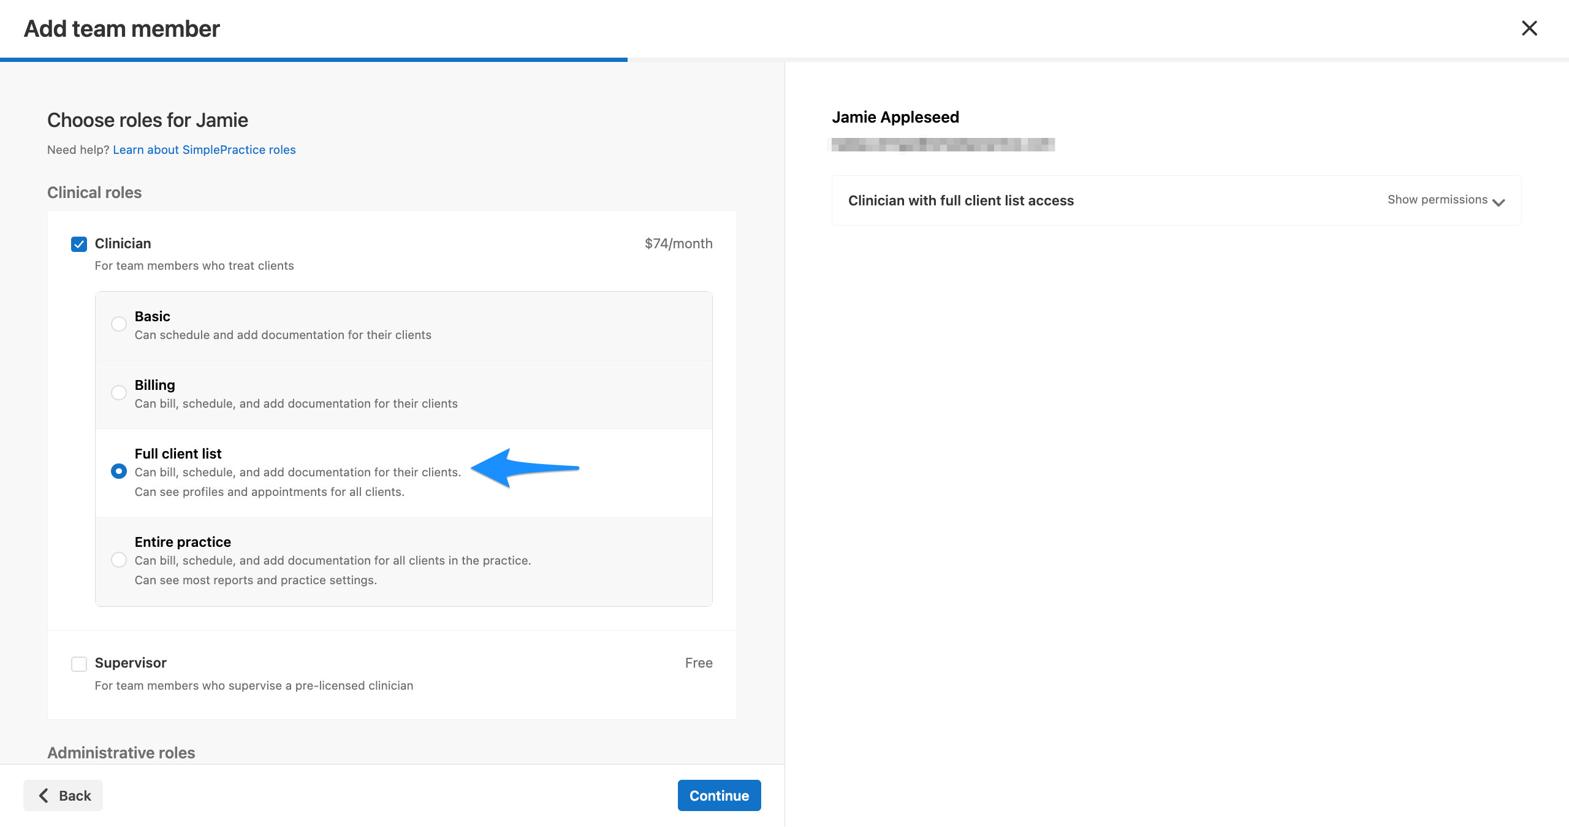
Task: Click the Choose roles for Jamie heading
Action: (148, 120)
